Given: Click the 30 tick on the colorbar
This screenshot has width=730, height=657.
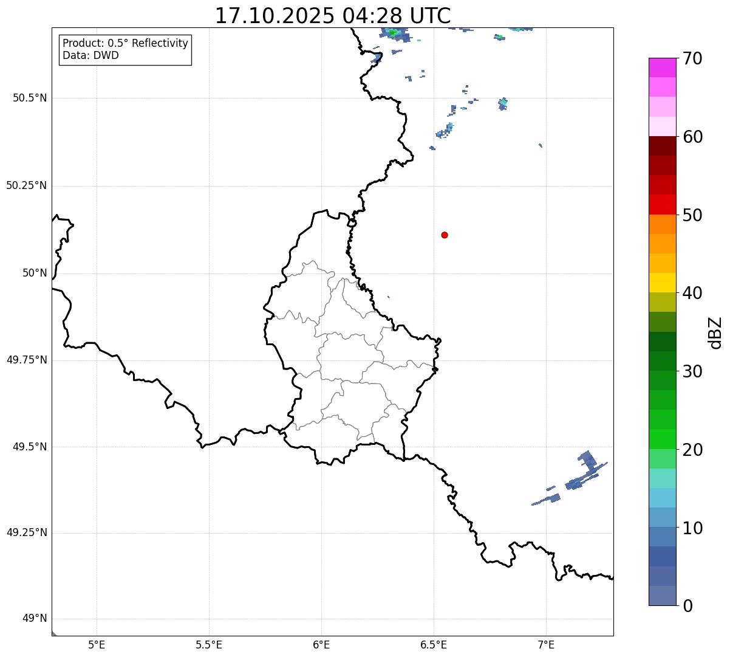Looking at the screenshot, I should pos(692,371).
